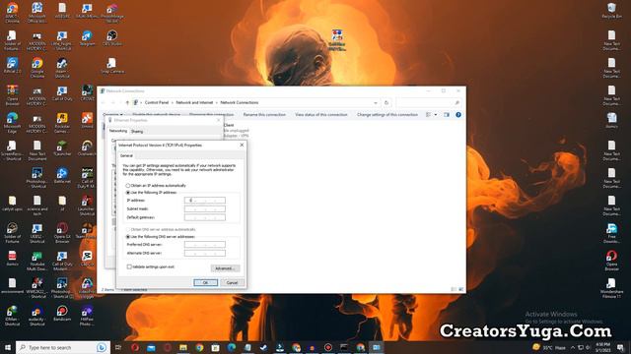Image resolution: width=631 pixels, height=354 pixels.
Task: Switch to Sharing tab in Ethernet Properties
Action: click(137, 131)
